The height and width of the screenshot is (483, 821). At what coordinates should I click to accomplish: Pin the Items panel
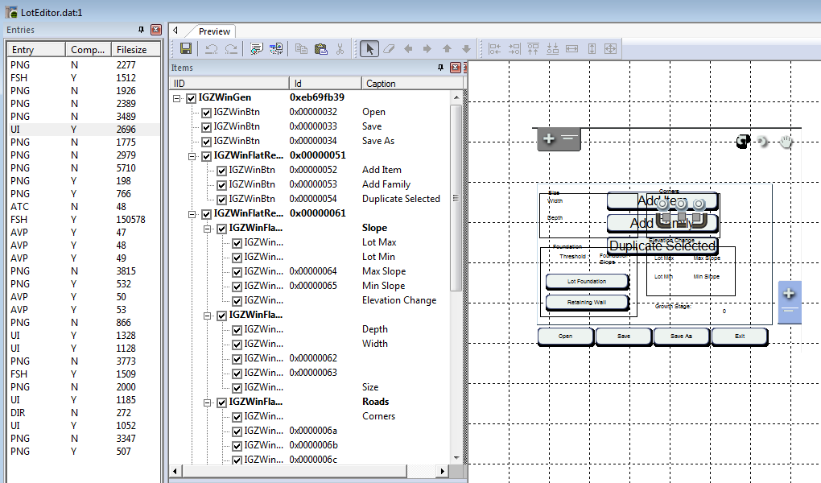(x=440, y=68)
